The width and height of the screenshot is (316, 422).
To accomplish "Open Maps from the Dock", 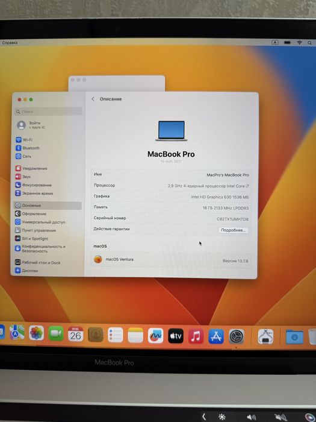I will pos(17,332).
